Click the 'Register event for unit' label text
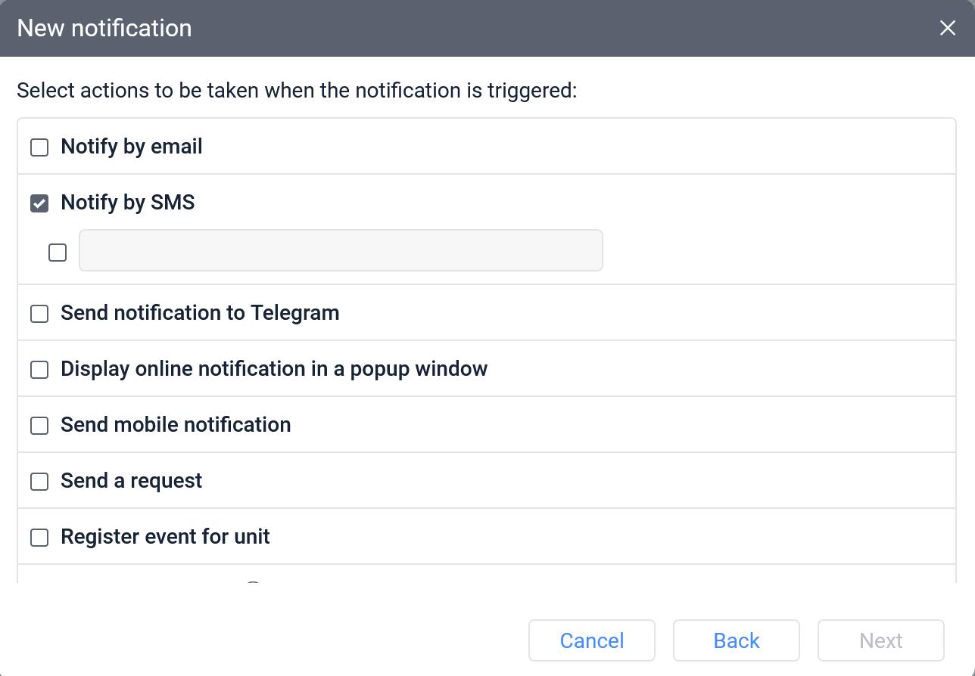975x676 pixels. (x=165, y=536)
